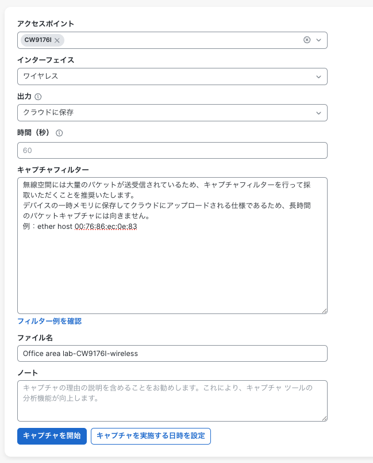Screen dimensions: 373x463
Task: Open the 出力 dropdown showing クラウドに保存
Action: (x=172, y=113)
